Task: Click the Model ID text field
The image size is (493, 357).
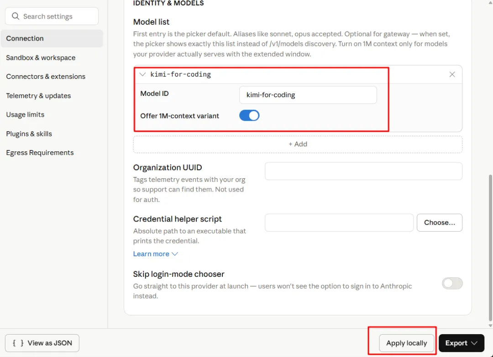Action: tap(308, 95)
